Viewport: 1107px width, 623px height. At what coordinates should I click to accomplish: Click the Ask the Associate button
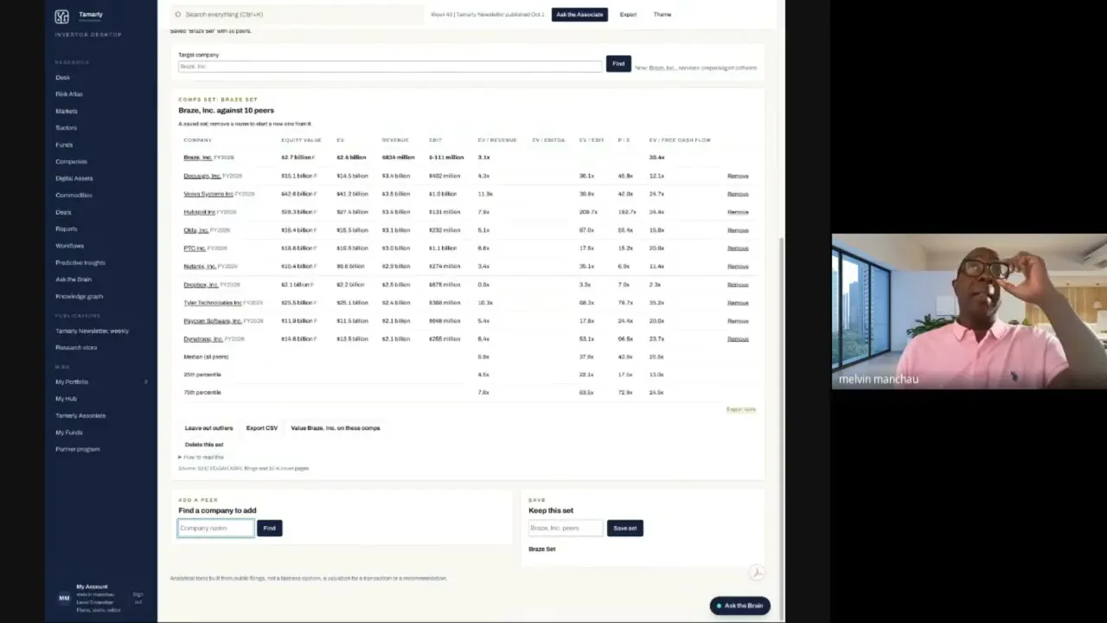point(579,15)
